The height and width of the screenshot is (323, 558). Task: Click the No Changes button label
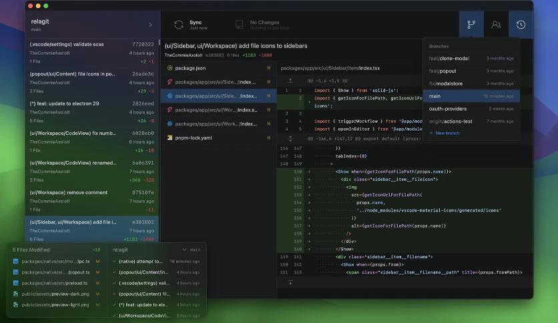click(x=264, y=23)
